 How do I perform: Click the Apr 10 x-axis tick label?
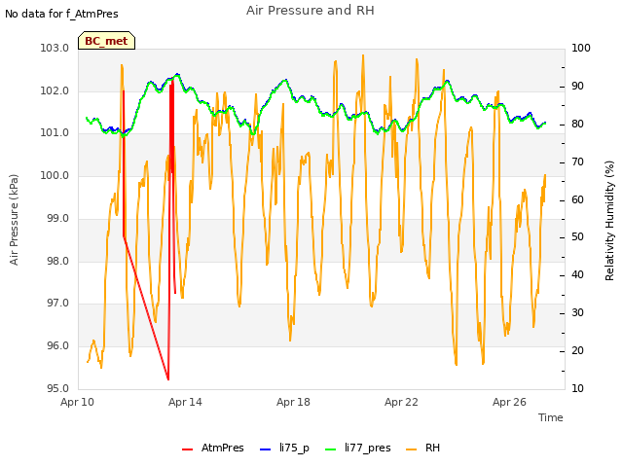(x=77, y=402)
